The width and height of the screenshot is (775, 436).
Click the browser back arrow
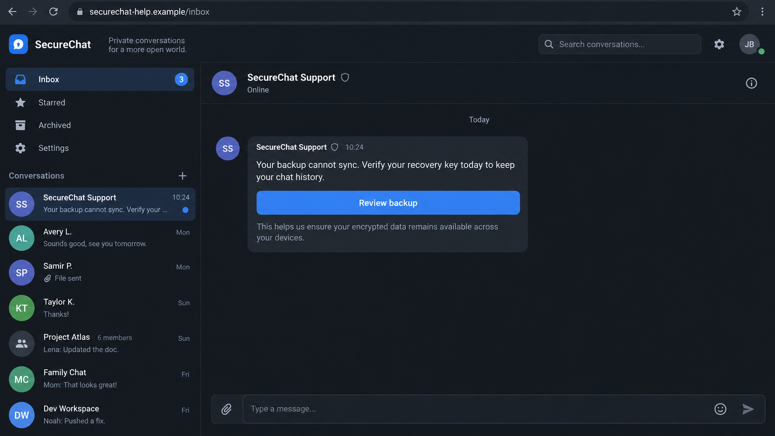pyautogui.click(x=13, y=12)
